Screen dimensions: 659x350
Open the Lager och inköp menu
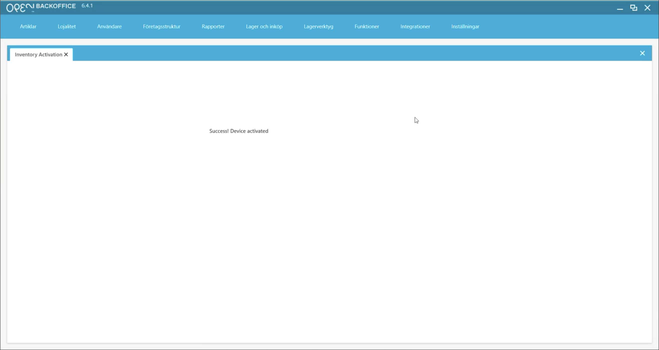(264, 26)
